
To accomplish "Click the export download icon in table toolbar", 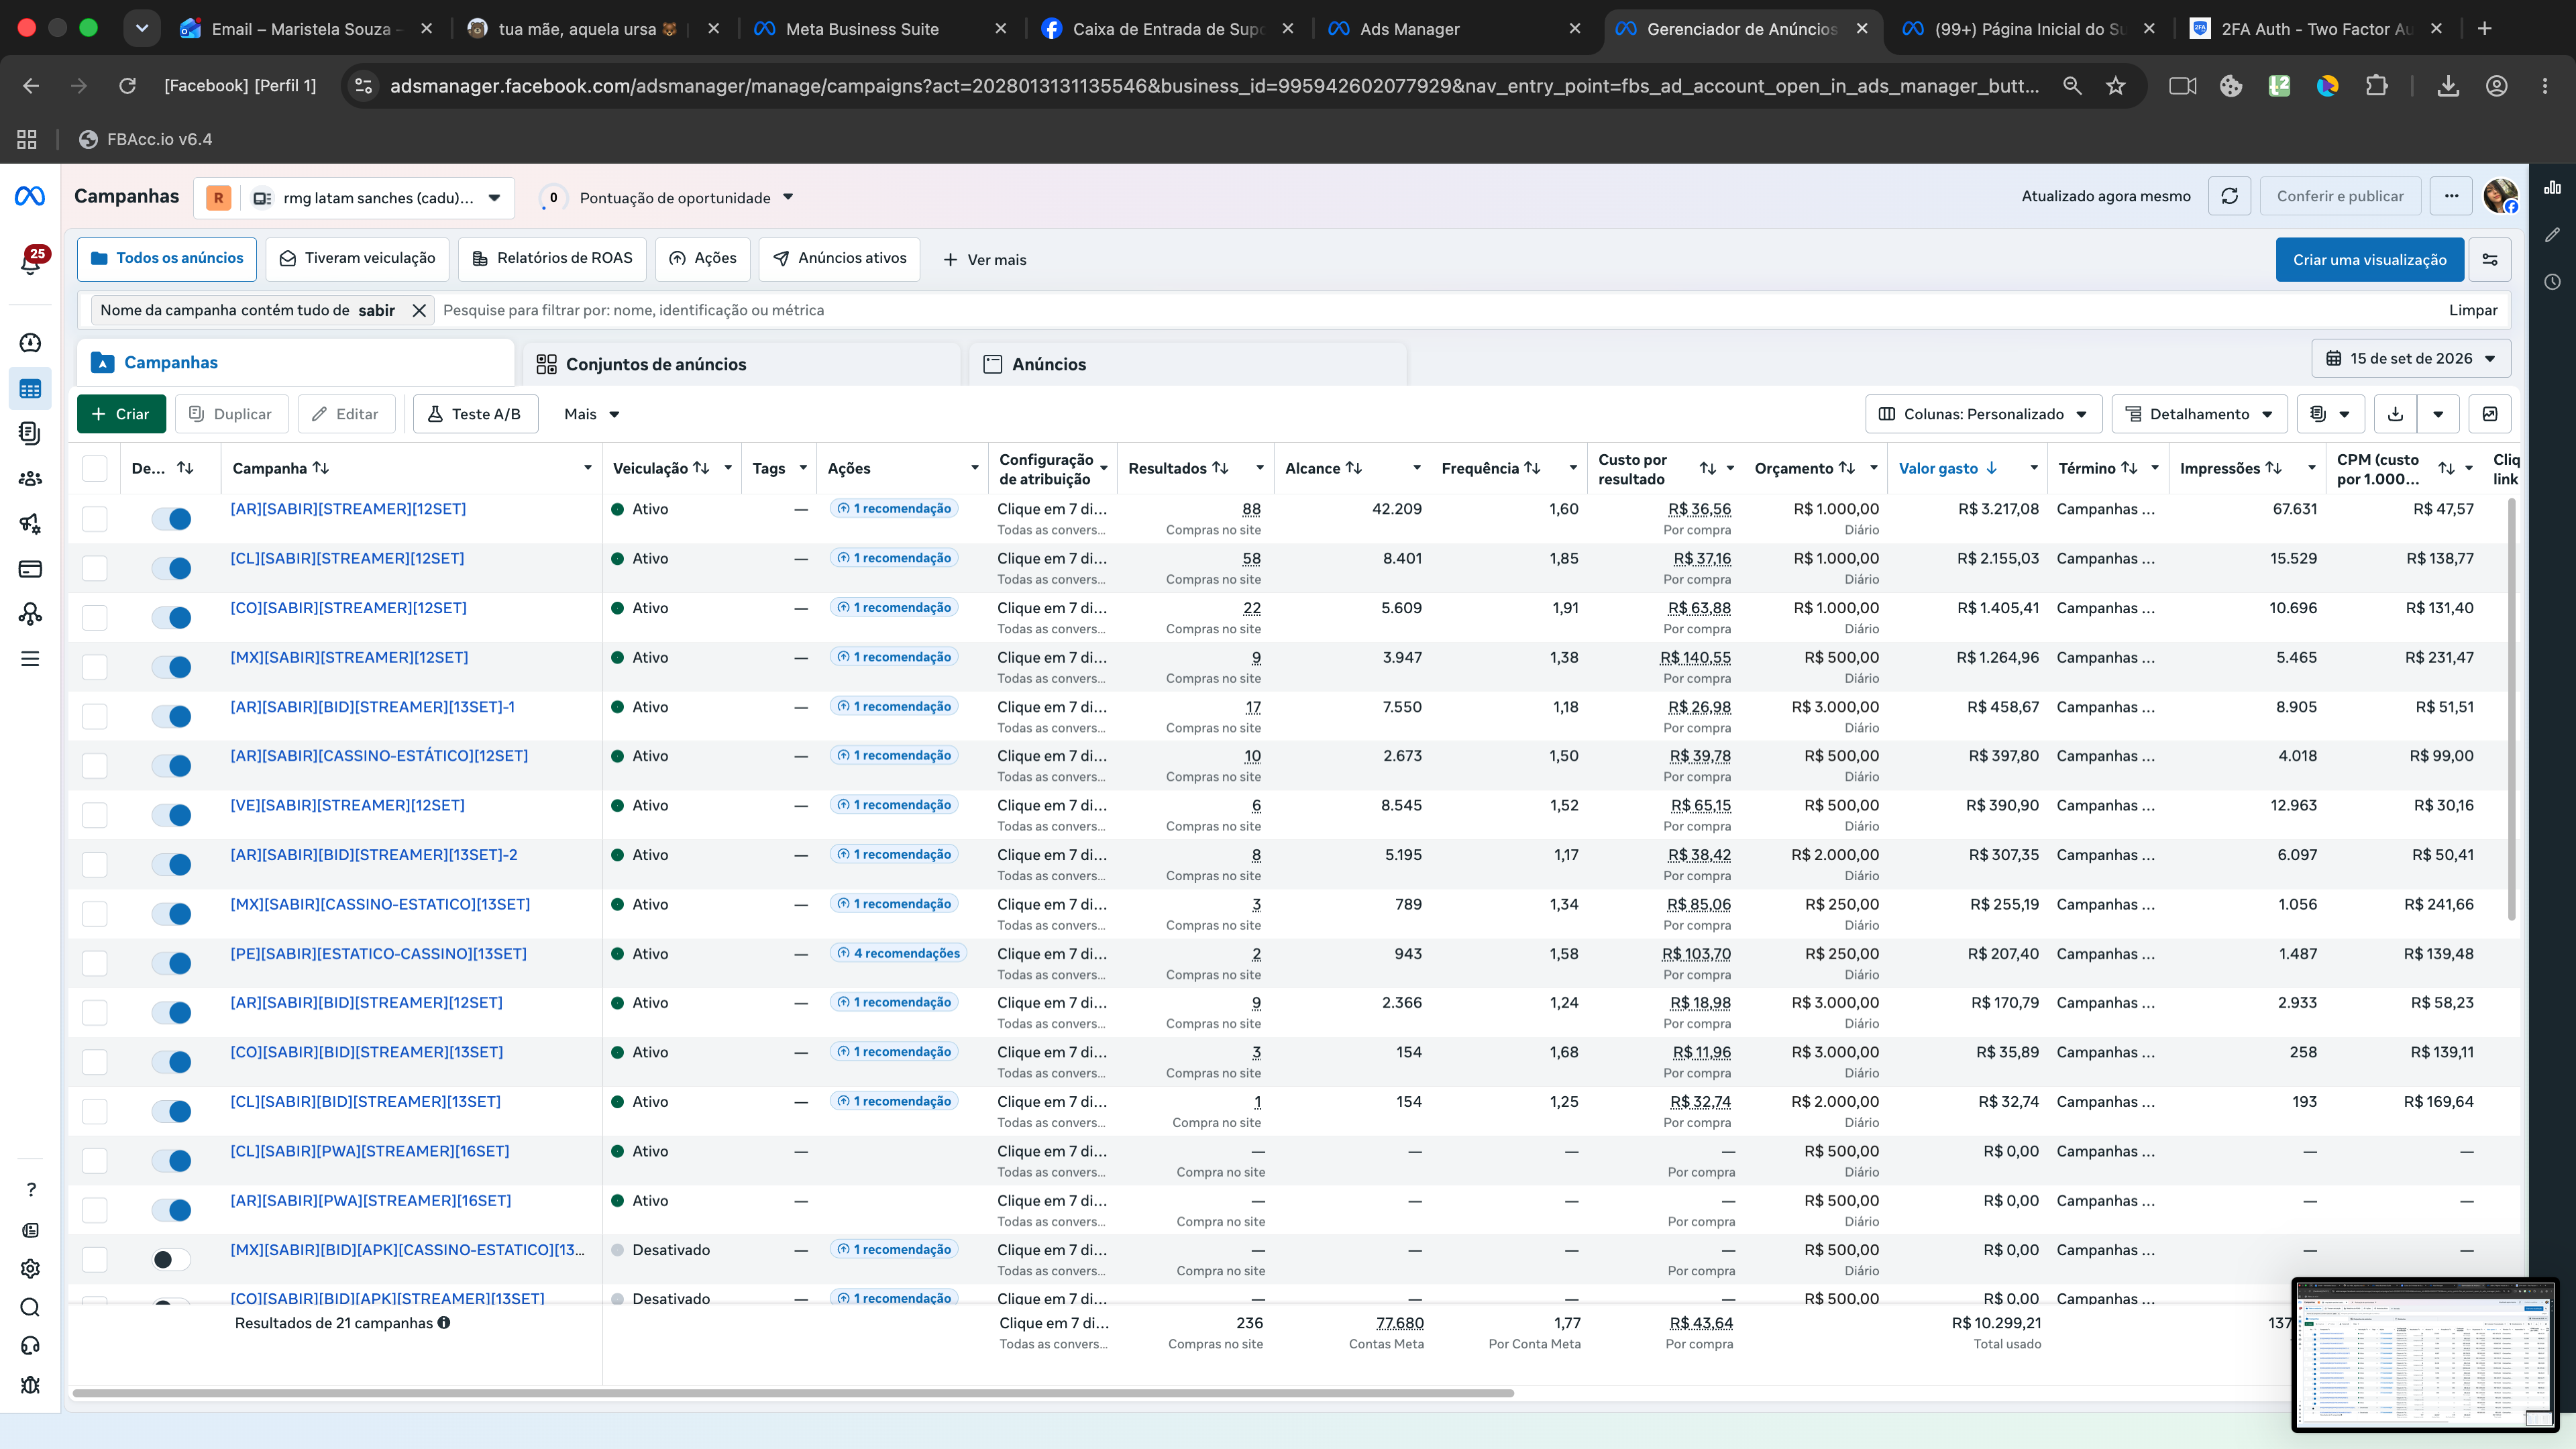I will (x=2395, y=414).
